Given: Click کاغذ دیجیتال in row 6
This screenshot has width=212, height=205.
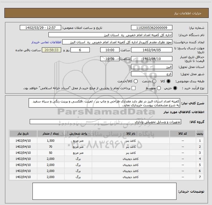Looking at the screenshot, I should (131, 171).
